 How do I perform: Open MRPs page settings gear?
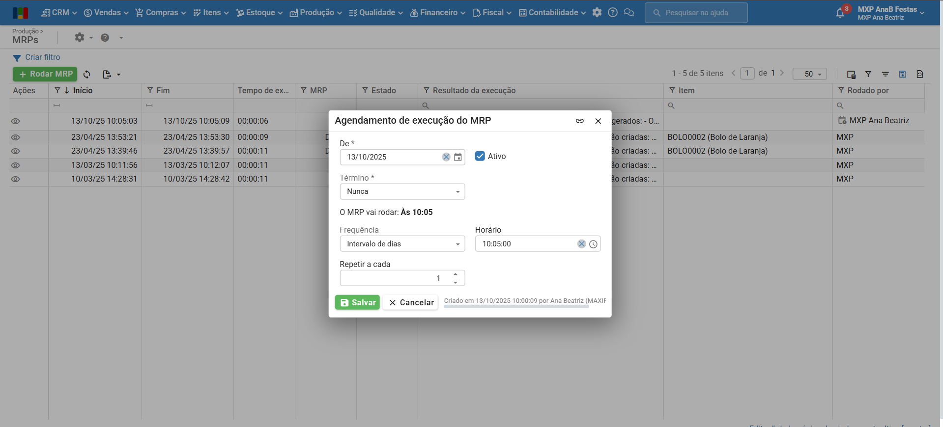coord(80,37)
